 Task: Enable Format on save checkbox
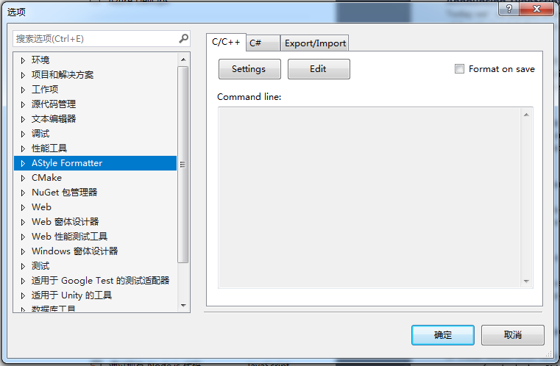click(459, 68)
